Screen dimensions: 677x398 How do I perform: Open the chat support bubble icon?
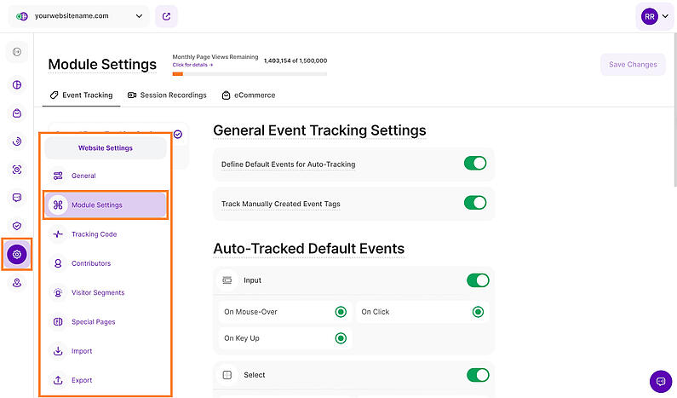point(661,381)
